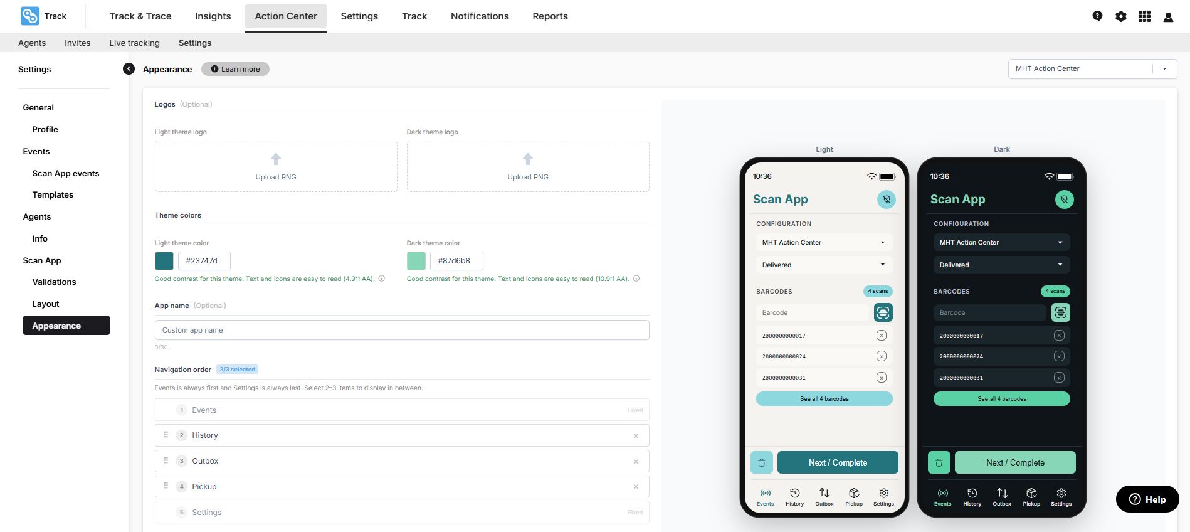The width and height of the screenshot is (1190, 532).
Task: Open the Help chat button
Action: coord(1147,499)
